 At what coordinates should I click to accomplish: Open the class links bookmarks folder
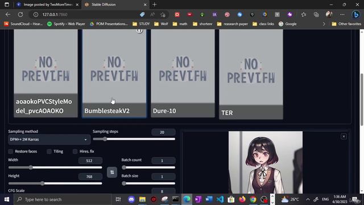(263, 24)
